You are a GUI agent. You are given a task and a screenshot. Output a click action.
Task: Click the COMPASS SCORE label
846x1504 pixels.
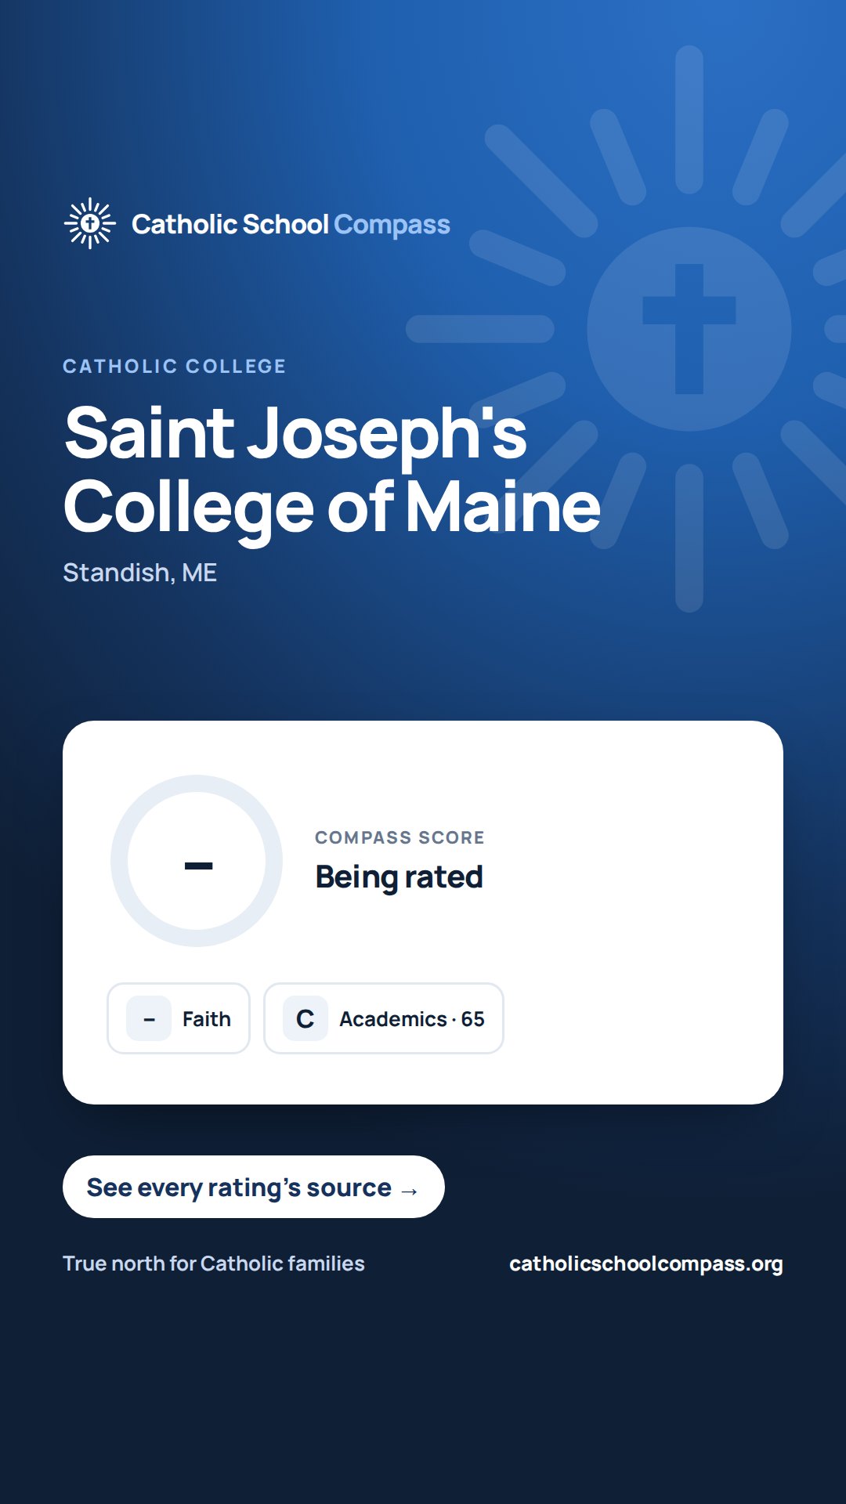pos(399,837)
